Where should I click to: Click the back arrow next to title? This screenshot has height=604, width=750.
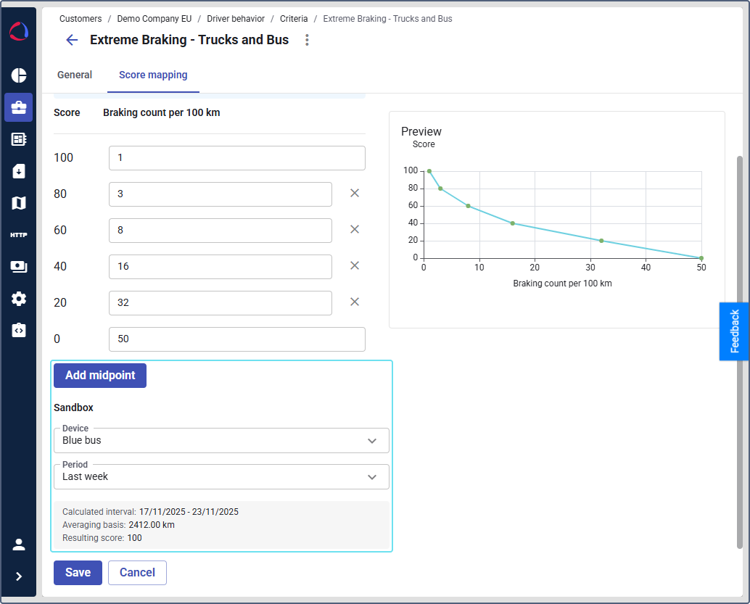coord(72,40)
